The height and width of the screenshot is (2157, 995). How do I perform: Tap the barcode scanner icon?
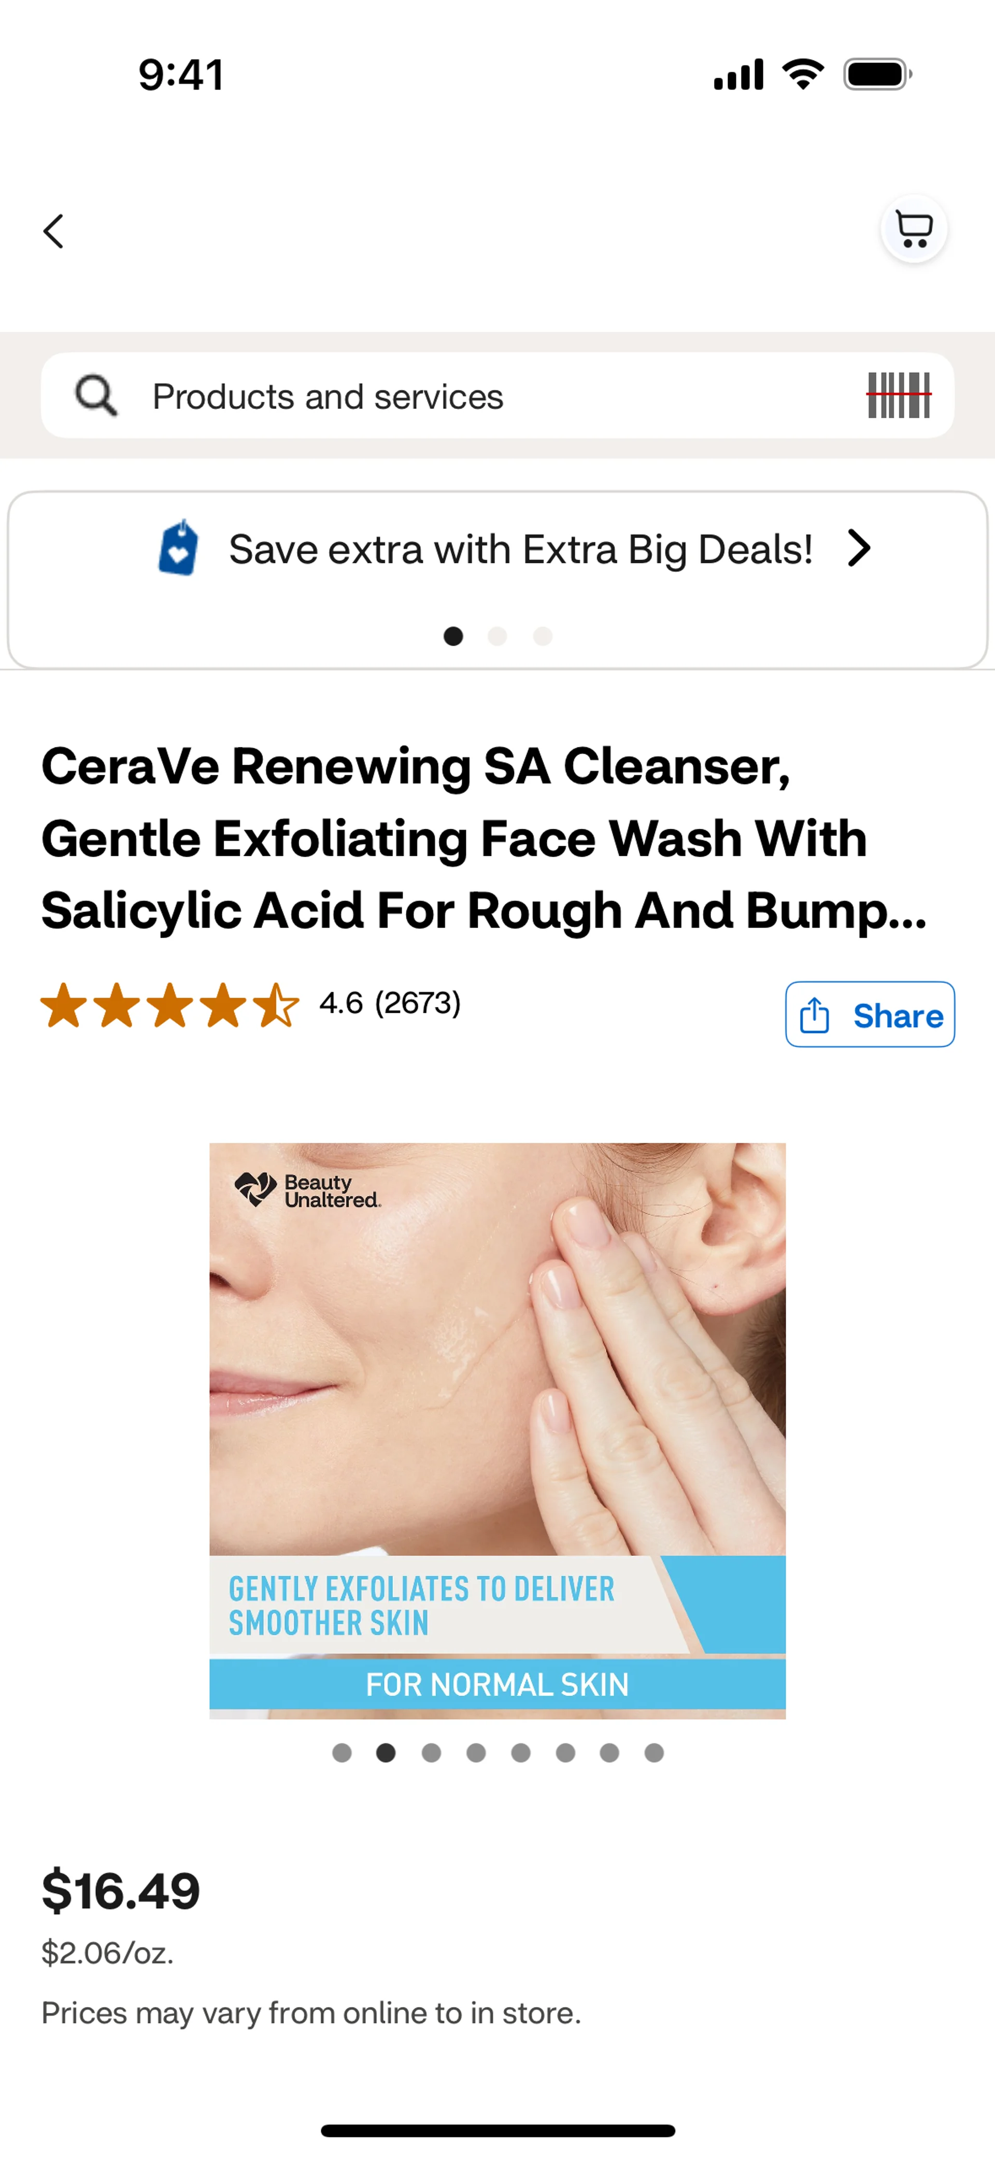click(x=899, y=394)
